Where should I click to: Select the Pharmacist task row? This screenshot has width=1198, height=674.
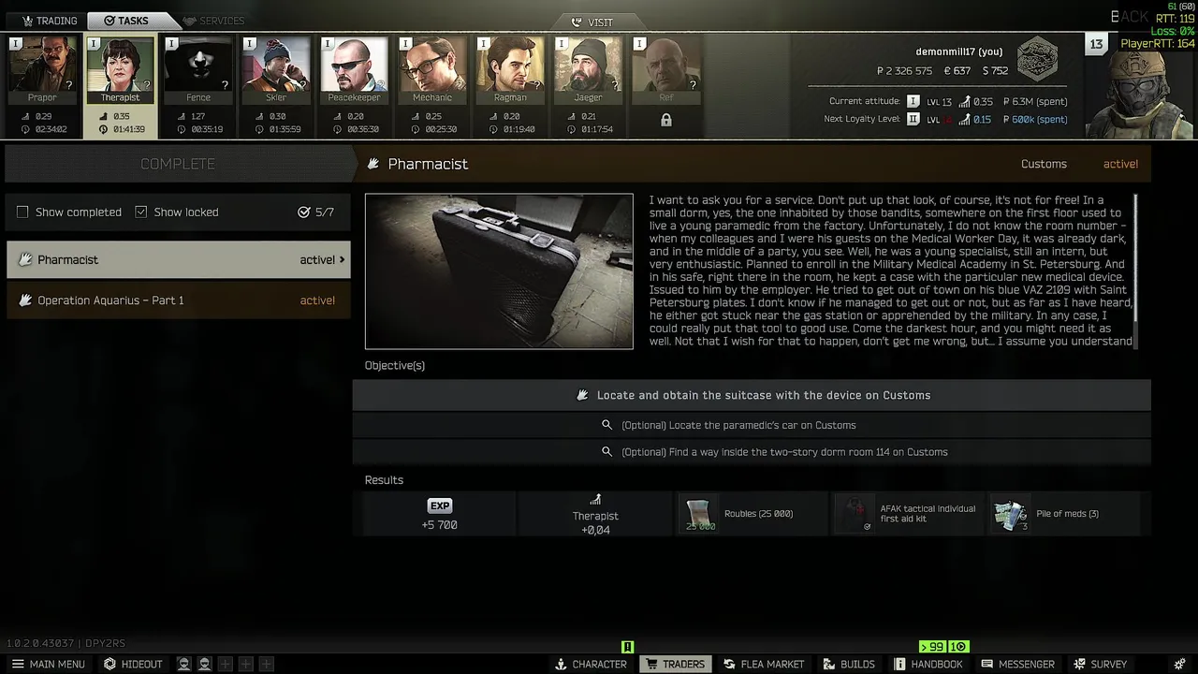coord(179,259)
